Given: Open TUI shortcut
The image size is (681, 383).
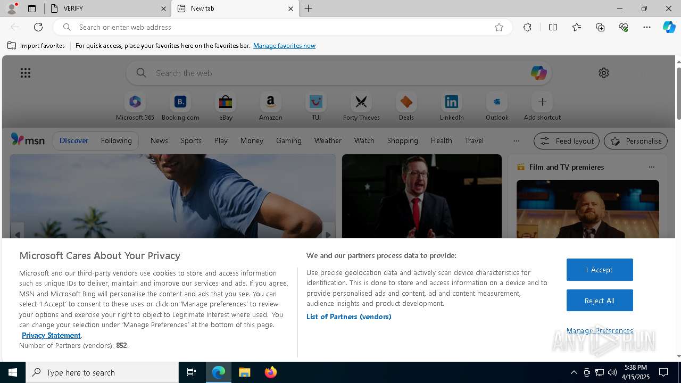Looking at the screenshot, I should pos(316,107).
